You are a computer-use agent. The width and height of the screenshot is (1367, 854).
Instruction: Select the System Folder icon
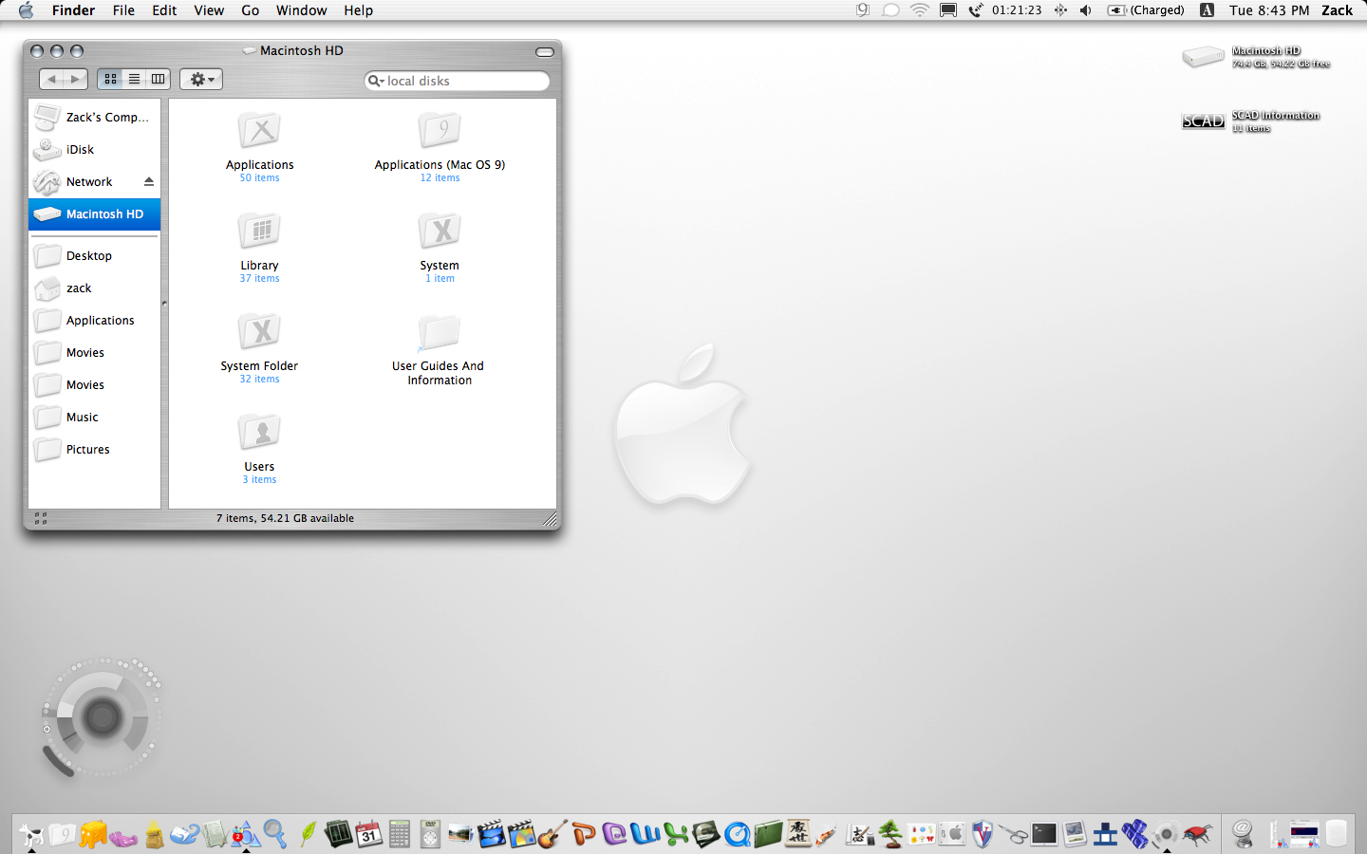(259, 332)
